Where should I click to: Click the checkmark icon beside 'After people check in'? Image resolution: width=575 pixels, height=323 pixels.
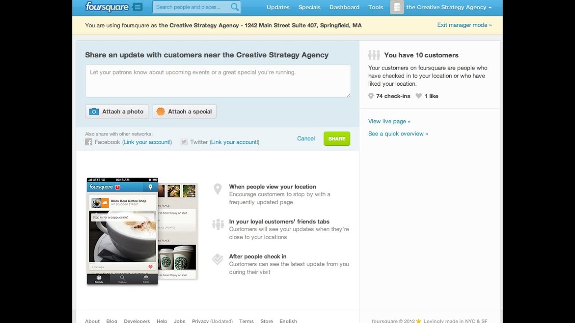tap(218, 259)
